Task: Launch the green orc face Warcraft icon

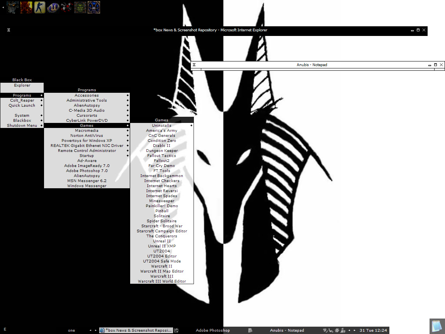Action: [x=80, y=7]
